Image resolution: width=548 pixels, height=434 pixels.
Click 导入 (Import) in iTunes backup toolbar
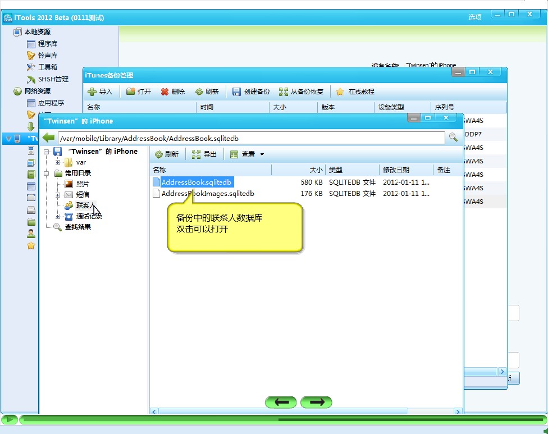100,92
